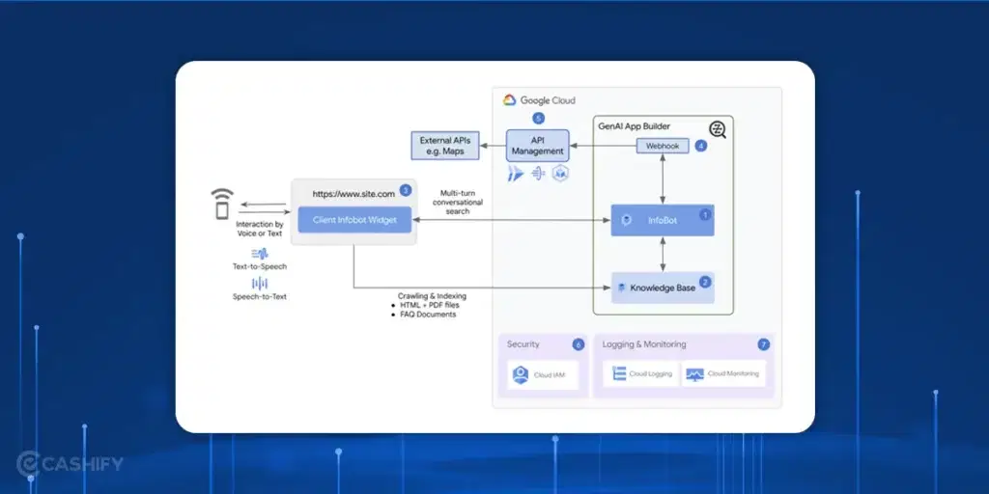Click the Security section heading
This screenshot has height=494, width=989.
[523, 344]
